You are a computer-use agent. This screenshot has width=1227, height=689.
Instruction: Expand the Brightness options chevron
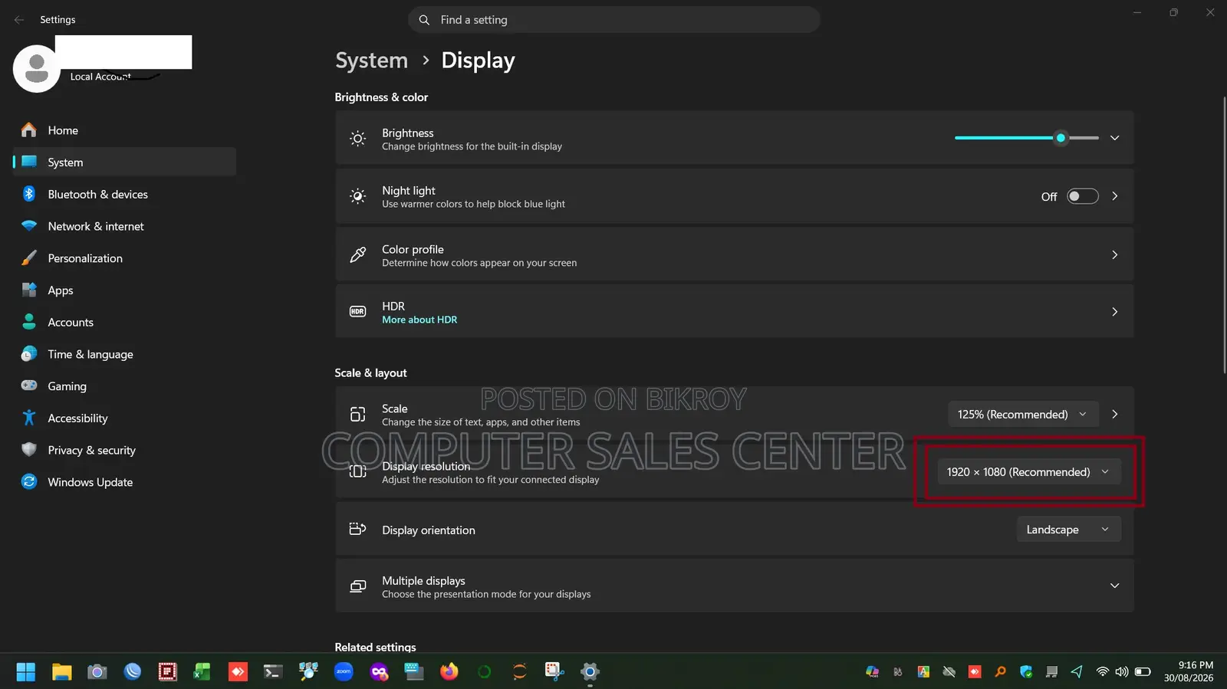tap(1114, 138)
